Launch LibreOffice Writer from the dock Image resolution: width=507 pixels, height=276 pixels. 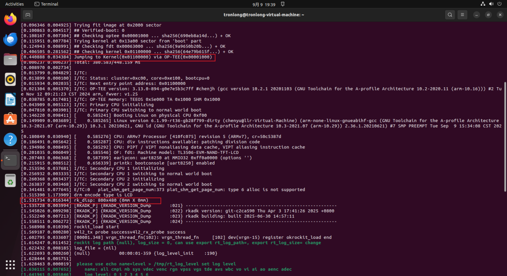pyautogui.click(x=10, y=100)
